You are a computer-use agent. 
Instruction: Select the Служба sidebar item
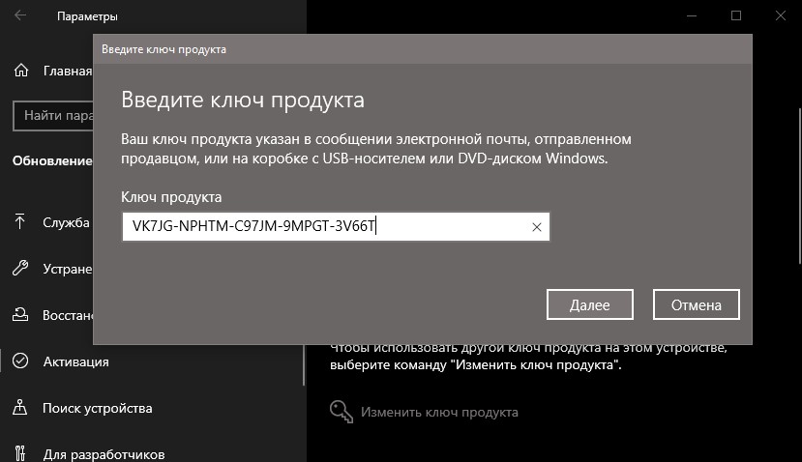(x=66, y=222)
